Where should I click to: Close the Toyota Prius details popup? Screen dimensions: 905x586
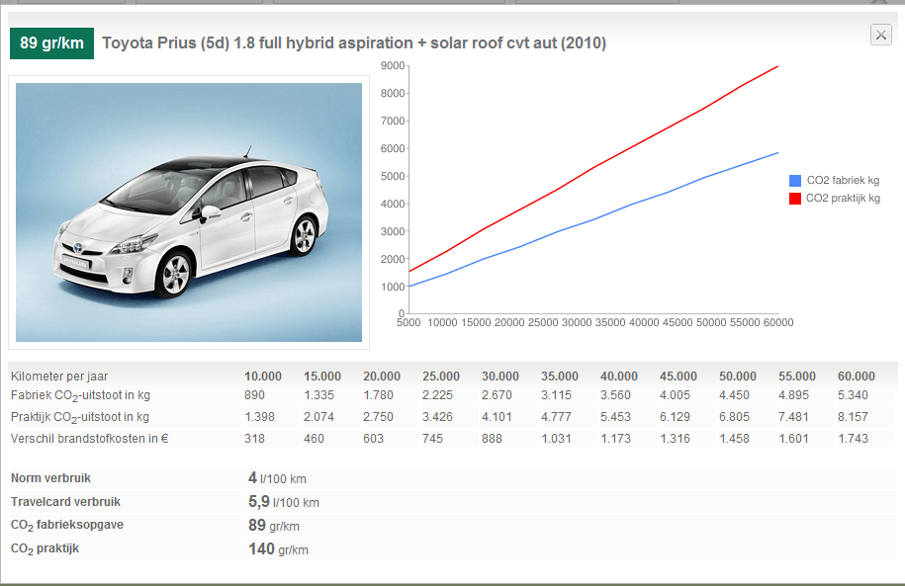coord(880,36)
